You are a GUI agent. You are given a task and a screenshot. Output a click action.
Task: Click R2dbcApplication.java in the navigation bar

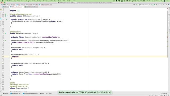(45, 5)
